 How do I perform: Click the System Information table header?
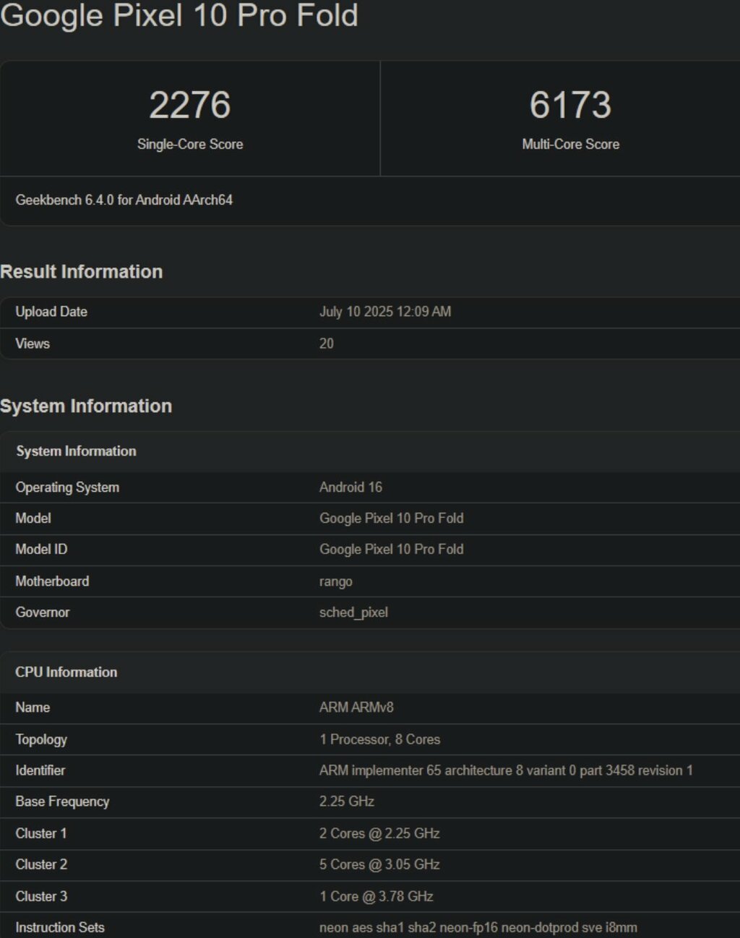pyautogui.click(x=76, y=451)
